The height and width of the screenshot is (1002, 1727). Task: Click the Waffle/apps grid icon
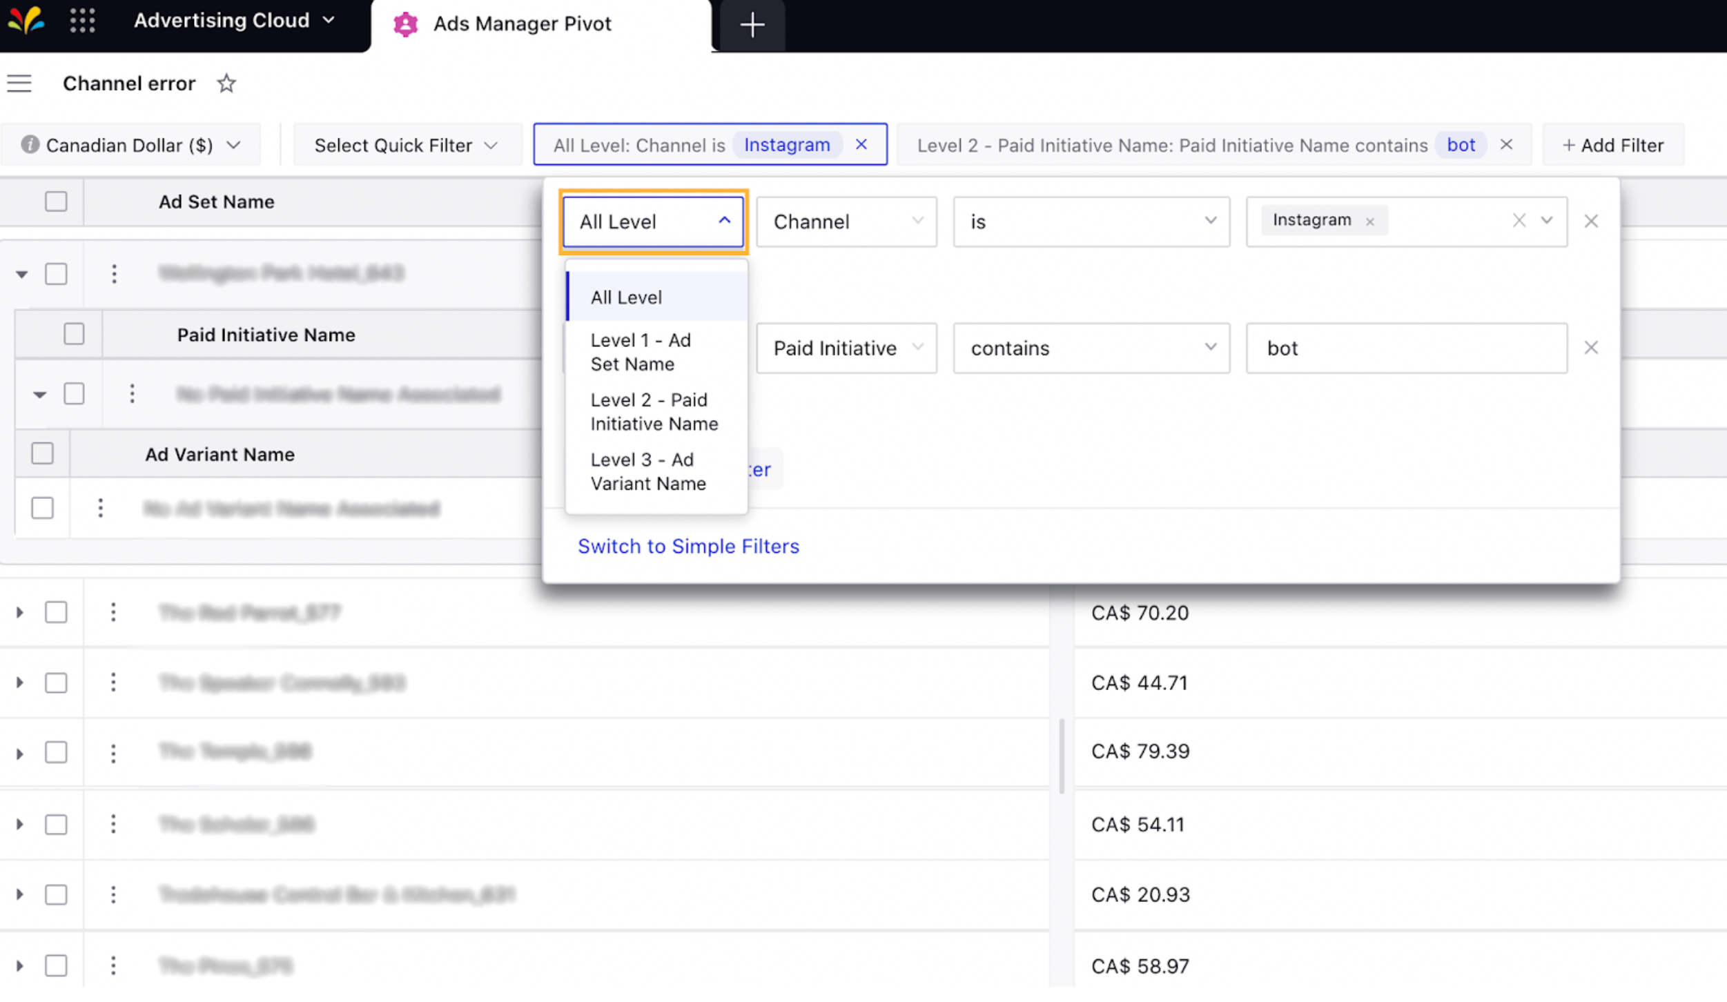(x=85, y=20)
